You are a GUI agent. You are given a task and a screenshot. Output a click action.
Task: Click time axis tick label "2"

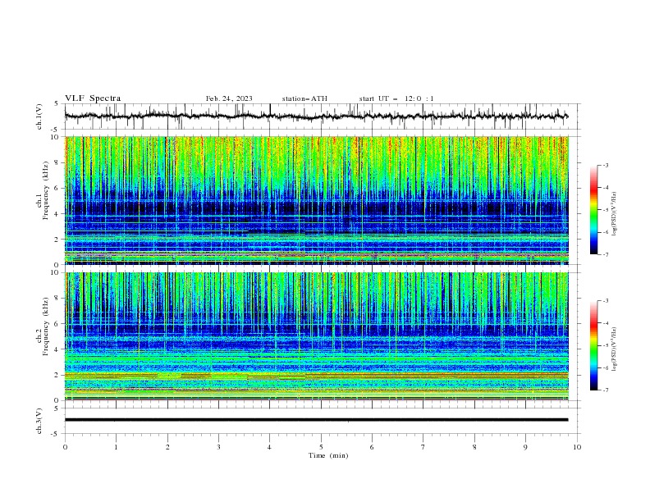point(167,447)
